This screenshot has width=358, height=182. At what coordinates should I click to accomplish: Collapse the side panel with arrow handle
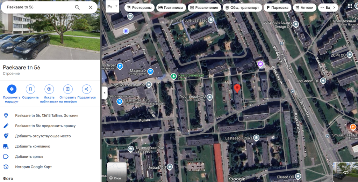pos(104,93)
